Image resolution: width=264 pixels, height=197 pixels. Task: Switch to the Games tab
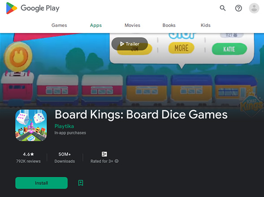(x=59, y=25)
